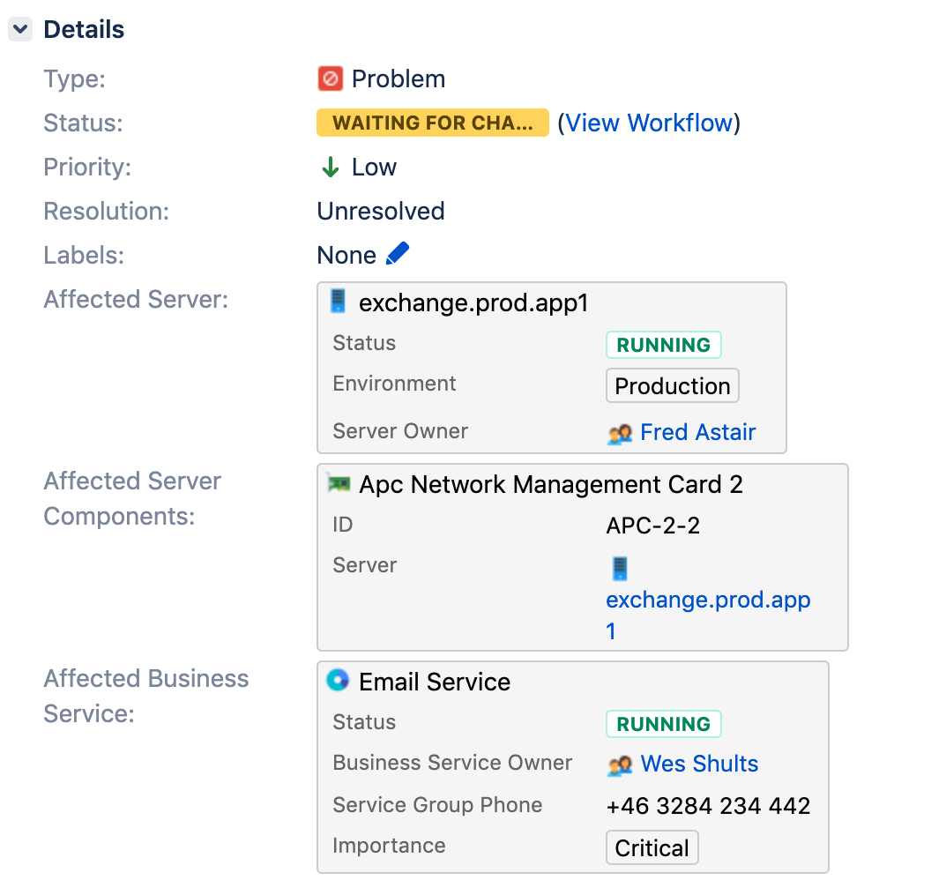Open the View Workflow link
This screenshot has height=895, width=946.
pos(649,123)
